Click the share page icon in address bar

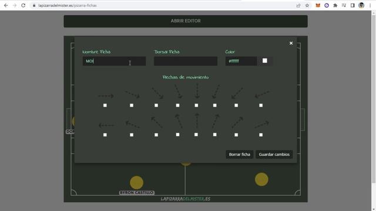point(298,5)
